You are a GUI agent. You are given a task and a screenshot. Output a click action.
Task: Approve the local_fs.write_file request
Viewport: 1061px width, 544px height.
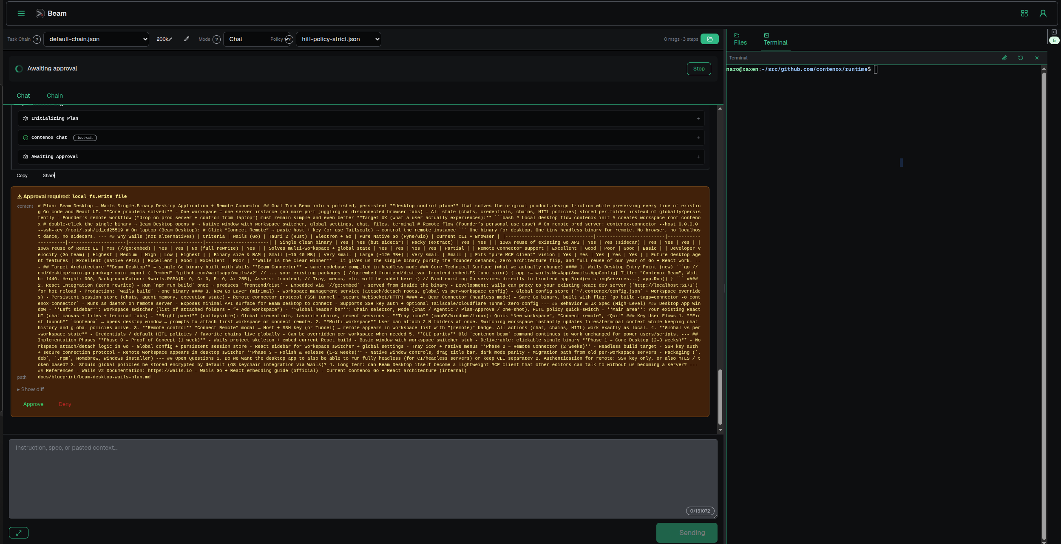[x=33, y=404]
